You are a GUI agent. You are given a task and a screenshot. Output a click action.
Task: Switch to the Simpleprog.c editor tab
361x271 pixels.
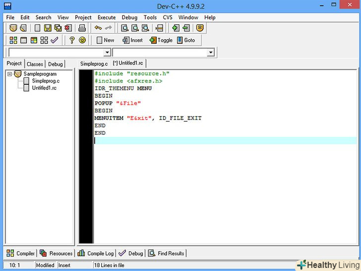pyautogui.click(x=94, y=64)
